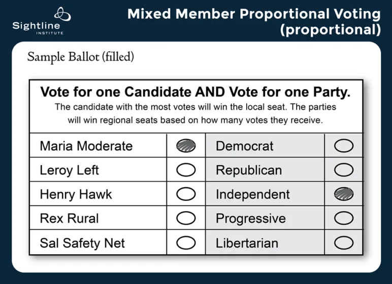Click the Democrat party label

(244, 146)
